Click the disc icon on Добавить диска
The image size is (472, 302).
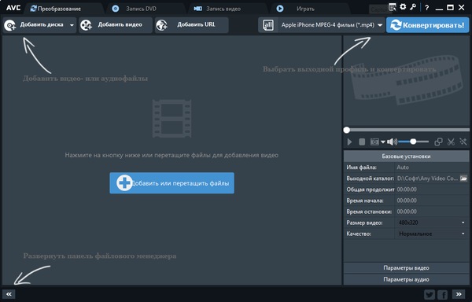click(x=9, y=25)
